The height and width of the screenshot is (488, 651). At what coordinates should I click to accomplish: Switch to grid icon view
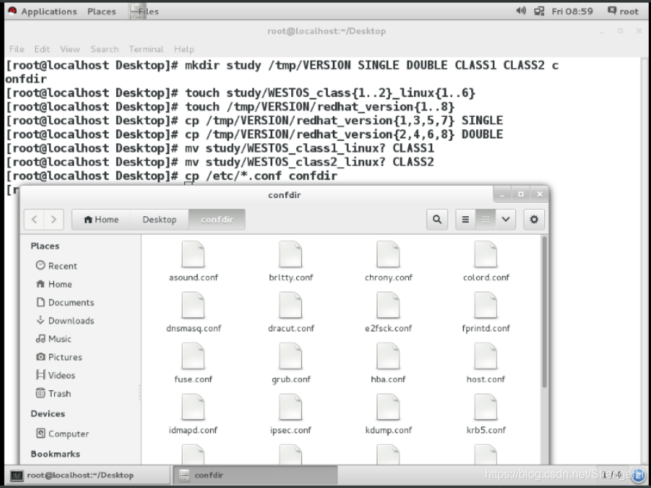click(486, 219)
